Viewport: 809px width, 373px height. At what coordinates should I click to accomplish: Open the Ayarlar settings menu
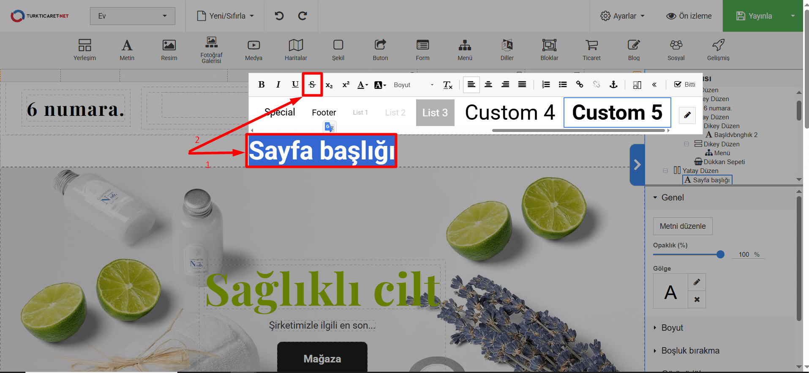tap(623, 16)
